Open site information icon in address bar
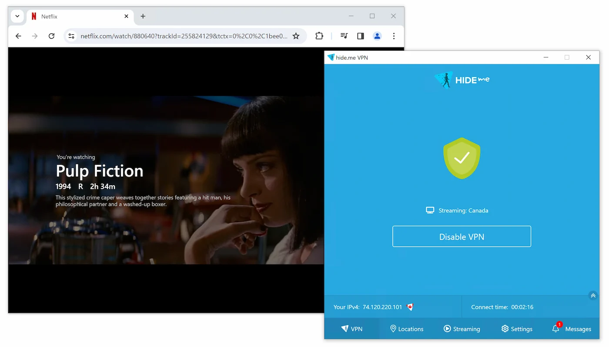The image size is (609, 347). (x=71, y=36)
